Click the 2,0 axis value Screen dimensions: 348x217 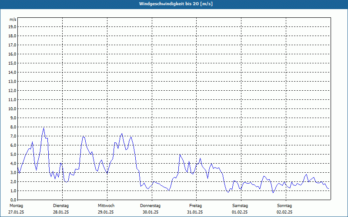point(13,181)
